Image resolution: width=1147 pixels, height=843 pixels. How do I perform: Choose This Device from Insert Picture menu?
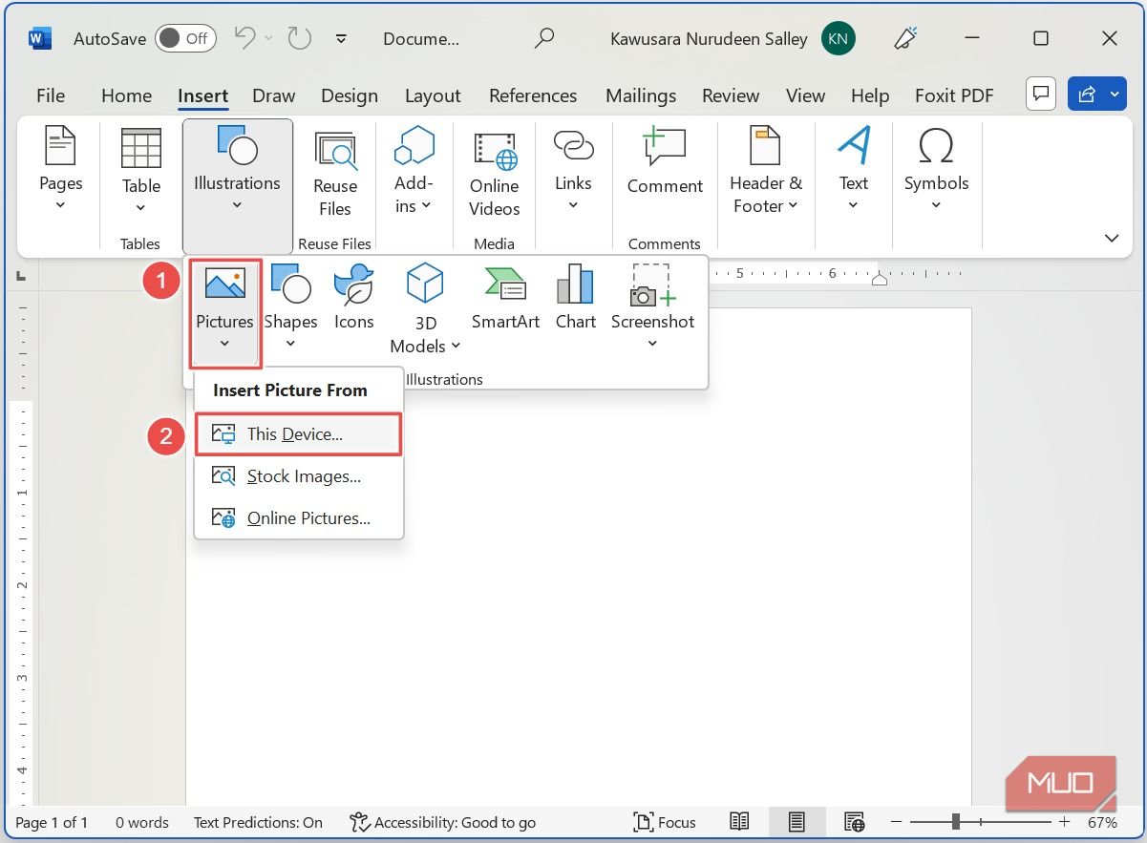coord(298,434)
